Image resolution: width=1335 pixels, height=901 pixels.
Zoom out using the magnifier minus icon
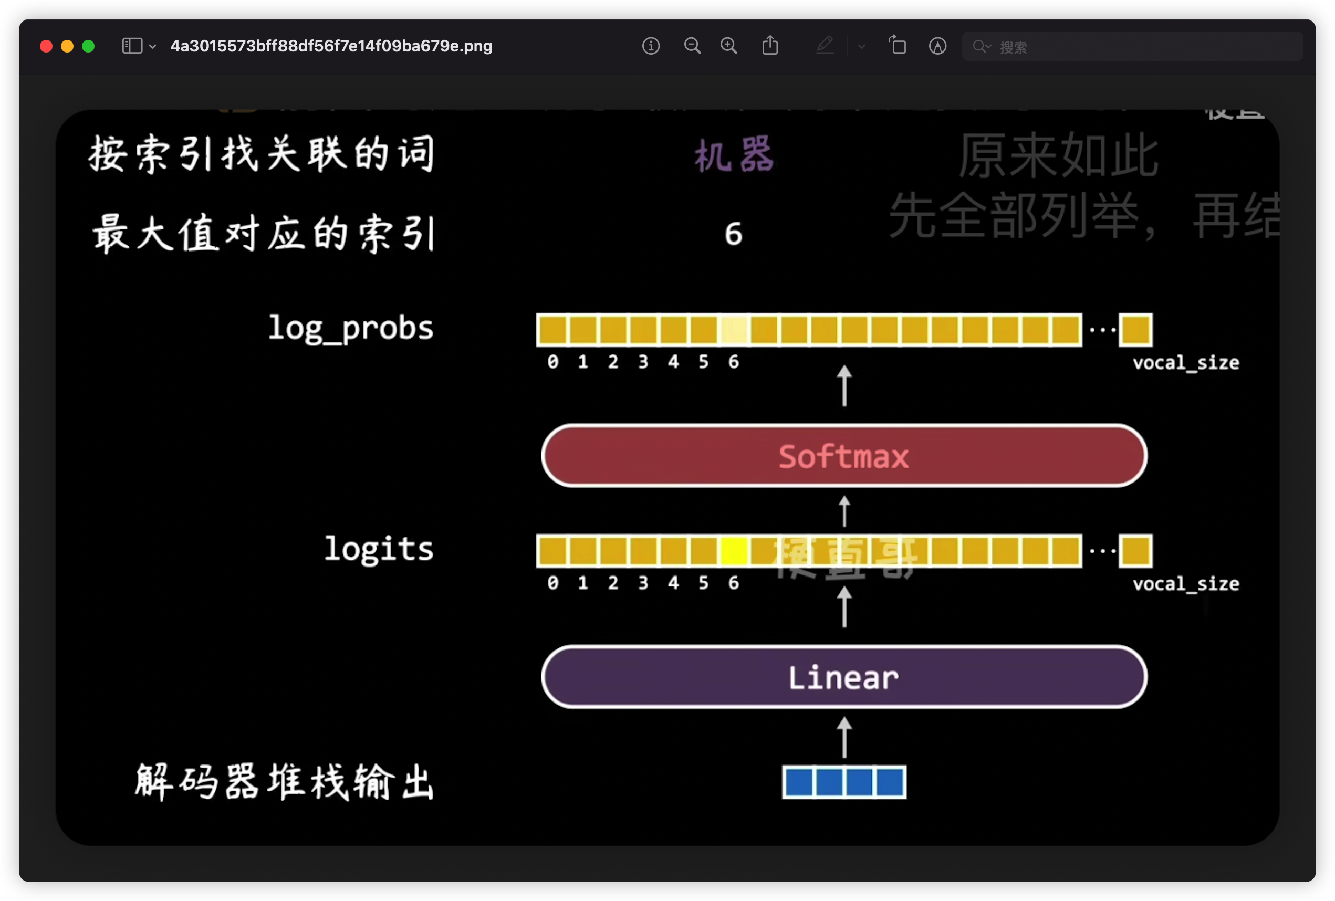point(692,46)
